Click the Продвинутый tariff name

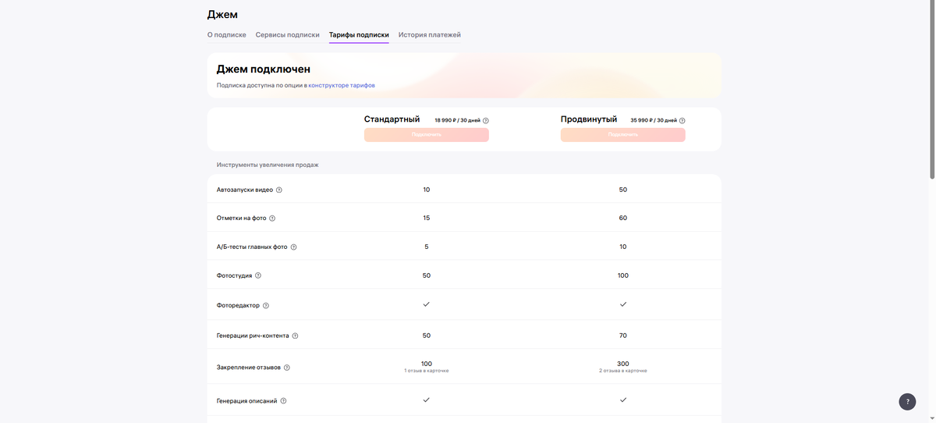click(x=589, y=119)
